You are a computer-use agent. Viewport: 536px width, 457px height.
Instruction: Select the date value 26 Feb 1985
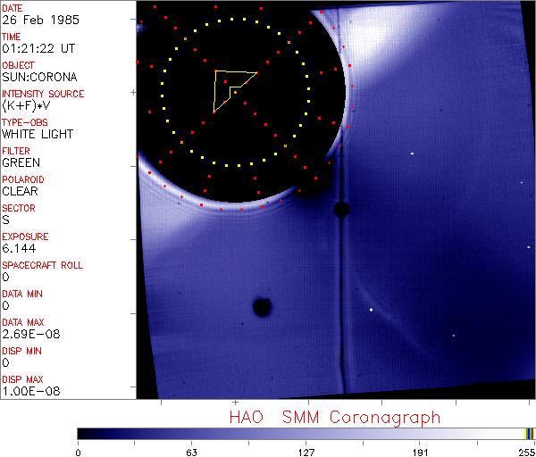coord(40,20)
